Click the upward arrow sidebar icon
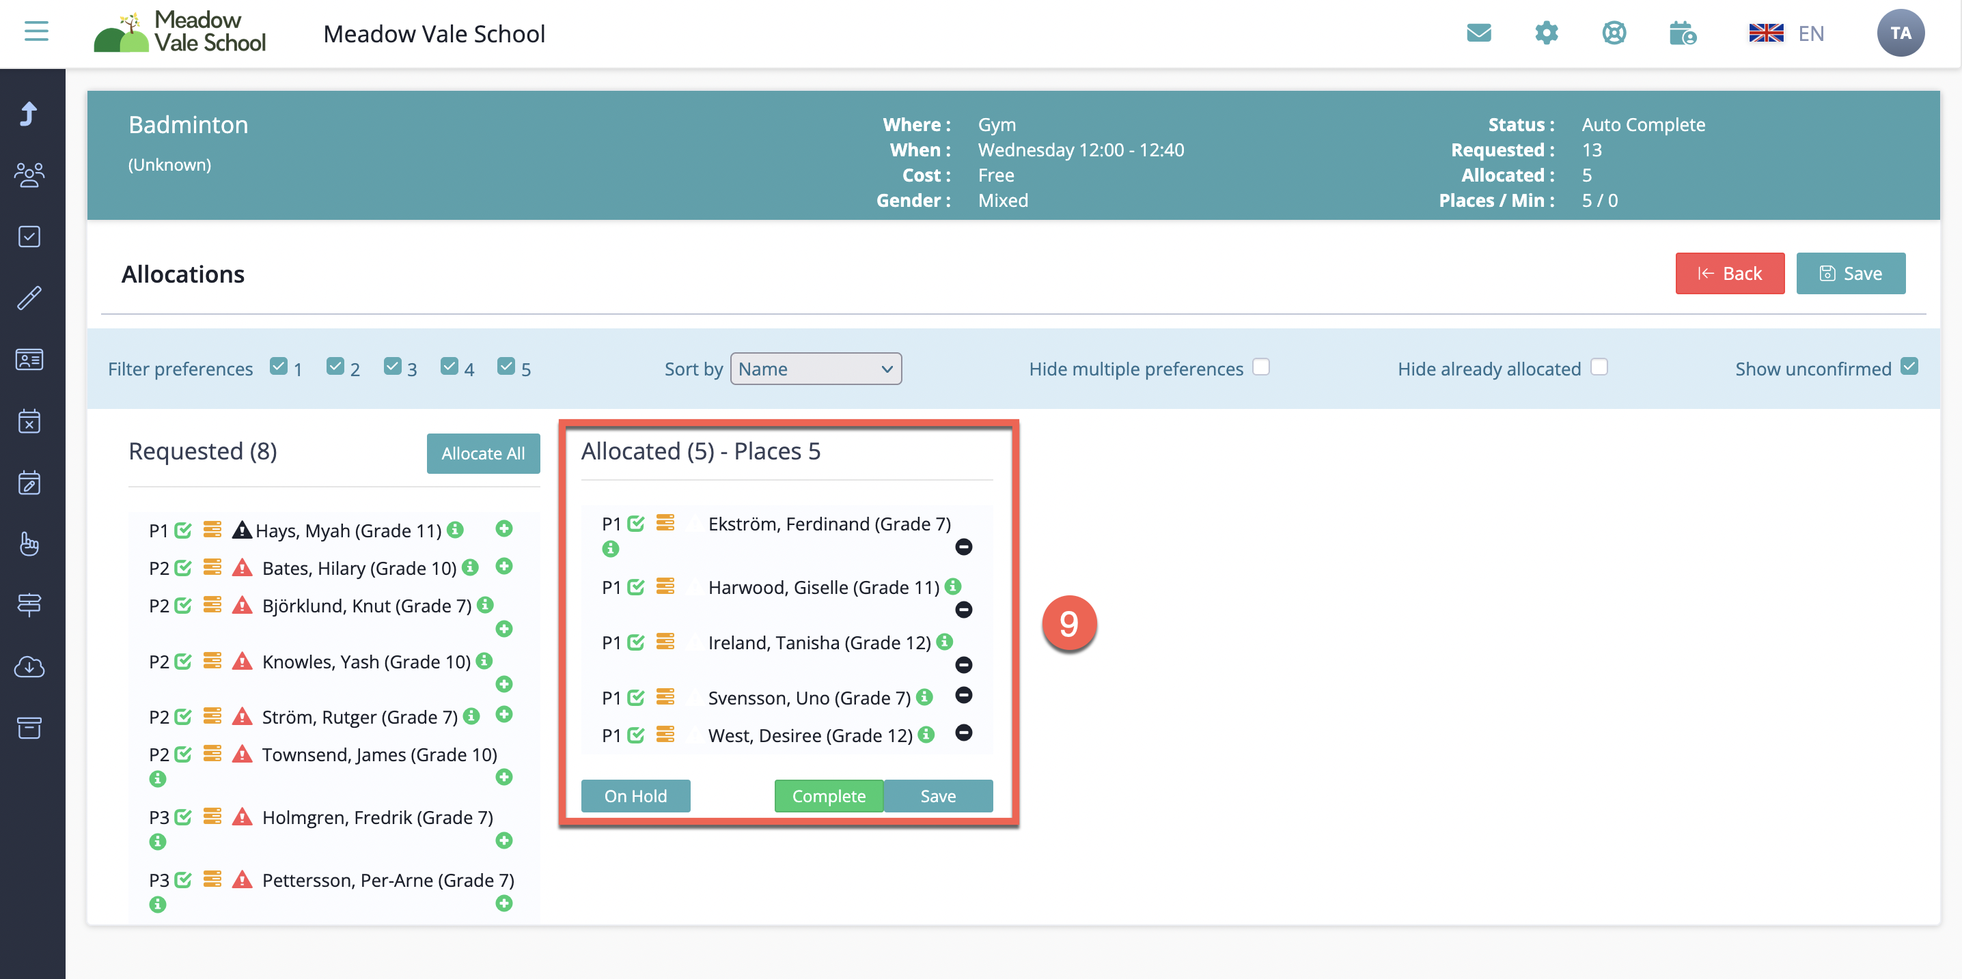Screen dimensions: 1962x979 point(29,113)
